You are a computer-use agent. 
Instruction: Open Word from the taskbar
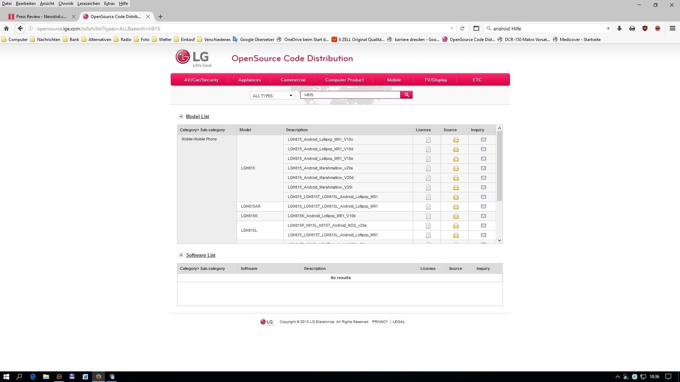coord(85,377)
